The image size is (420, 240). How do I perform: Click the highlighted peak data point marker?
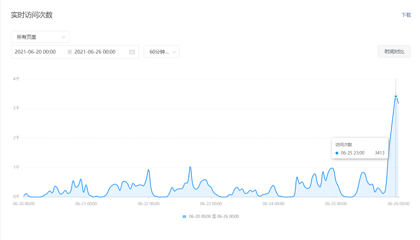(396, 96)
